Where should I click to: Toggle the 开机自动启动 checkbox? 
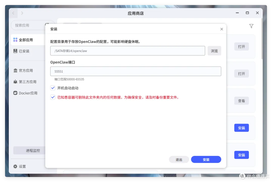click(x=53, y=88)
